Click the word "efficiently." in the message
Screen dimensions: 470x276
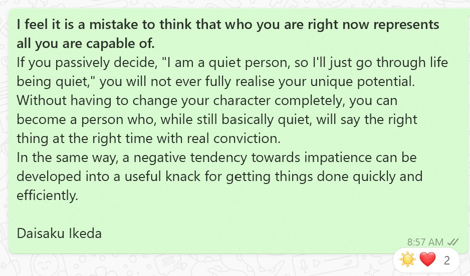(x=48, y=195)
